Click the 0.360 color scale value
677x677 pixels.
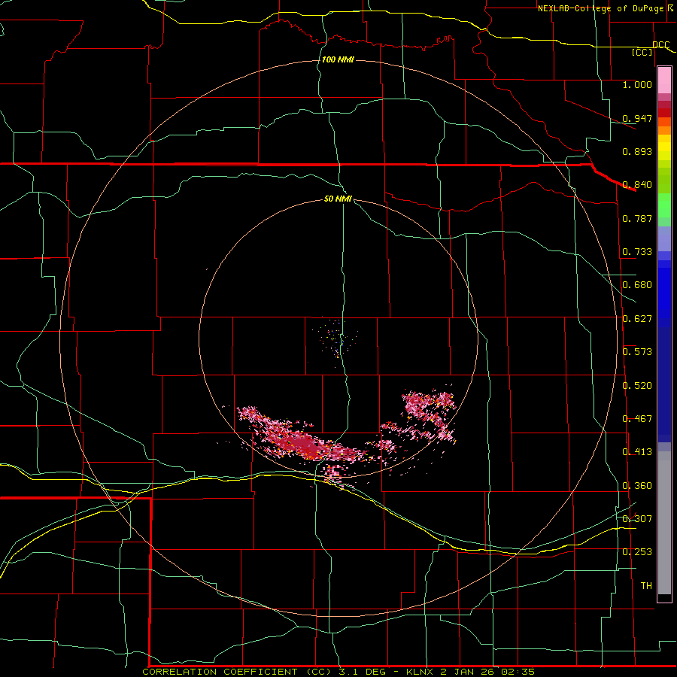point(637,486)
